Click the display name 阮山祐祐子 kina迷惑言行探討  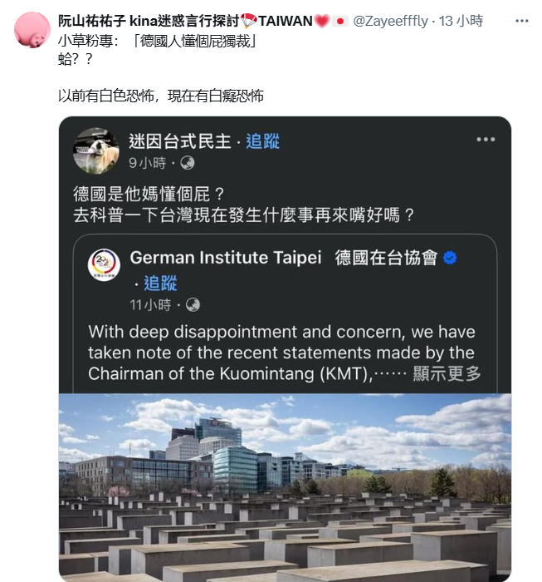(x=149, y=21)
